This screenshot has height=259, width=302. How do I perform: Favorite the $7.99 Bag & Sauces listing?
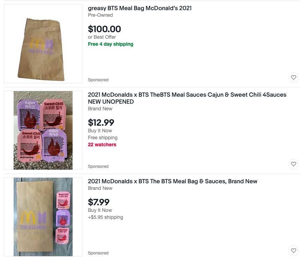click(293, 250)
